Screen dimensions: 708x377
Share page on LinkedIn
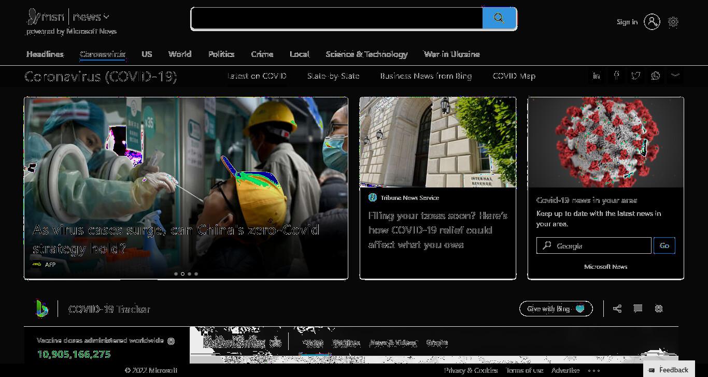click(x=597, y=76)
